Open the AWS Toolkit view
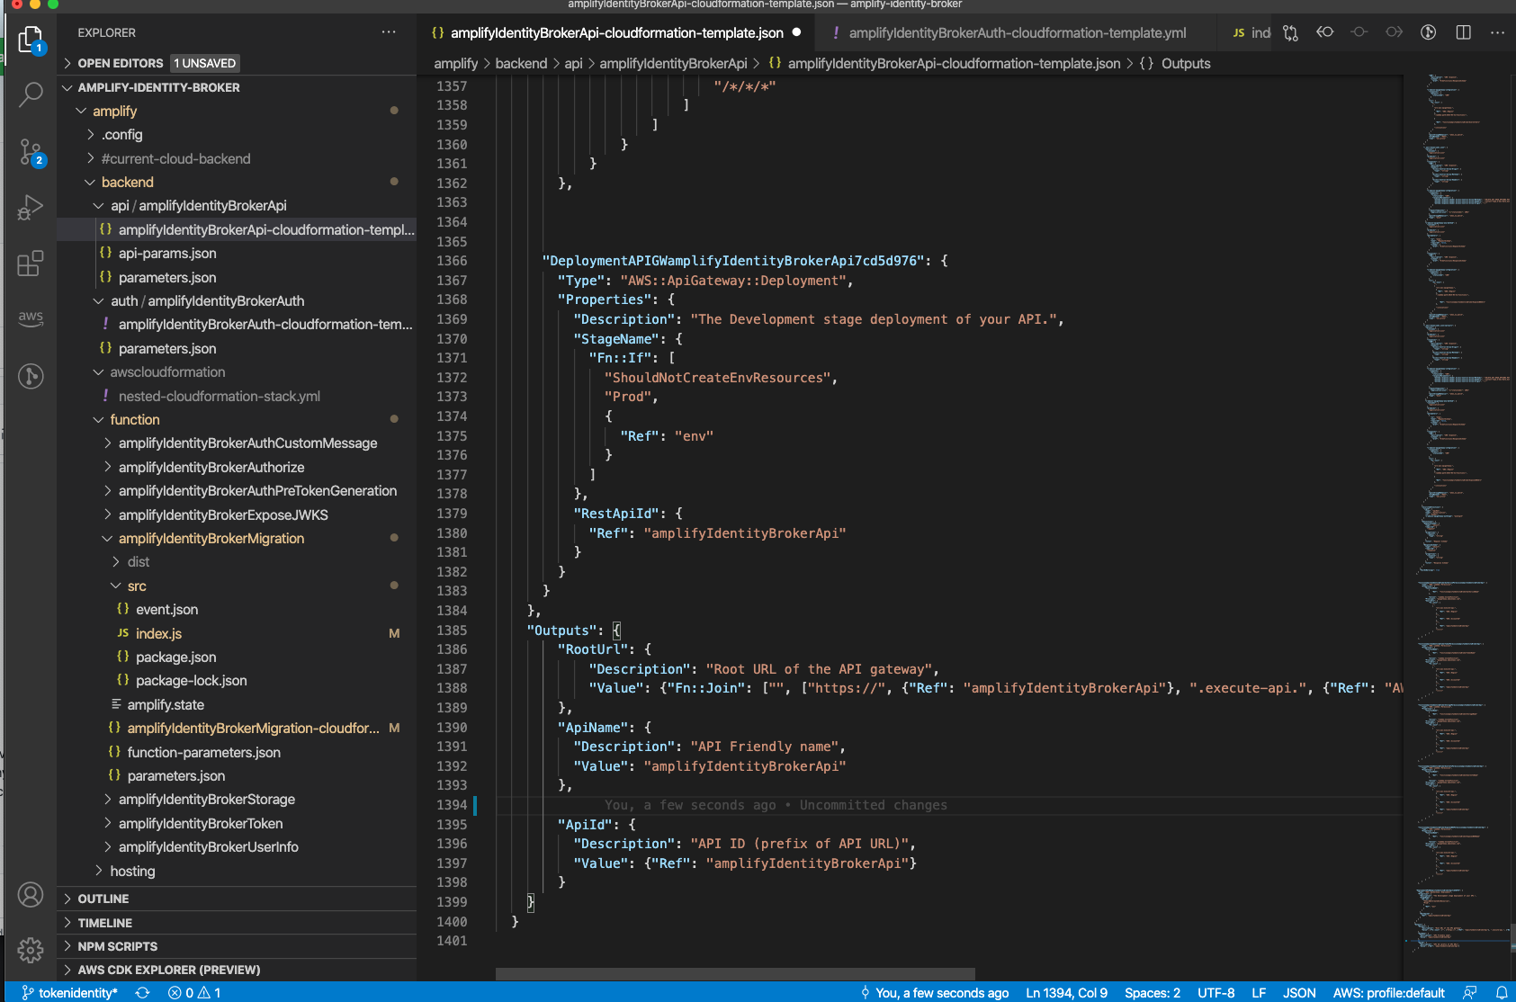Image resolution: width=1516 pixels, height=1002 pixels. tap(31, 318)
